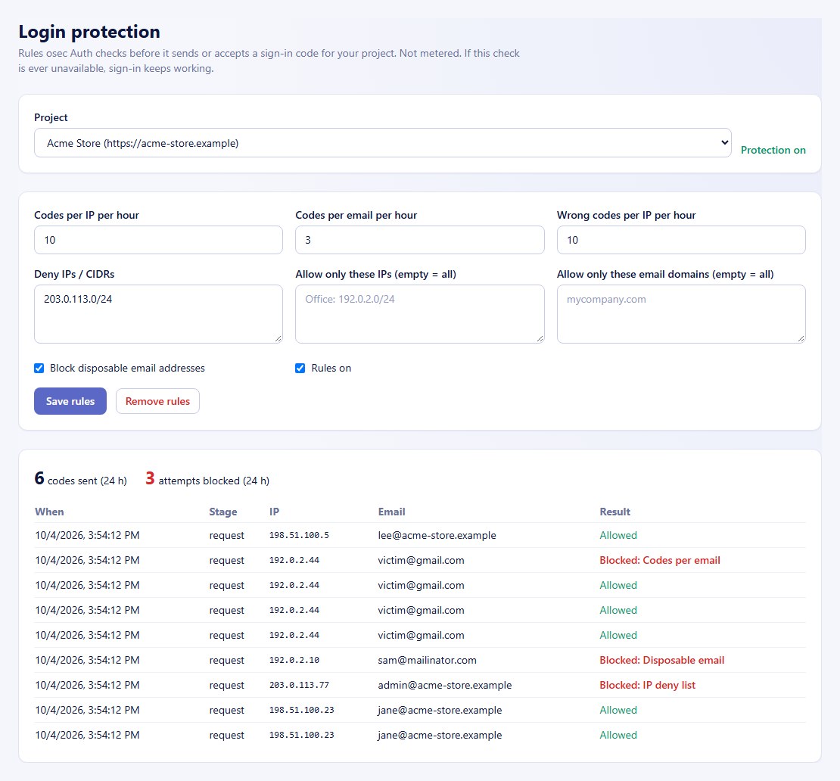Click the Email column header

[x=391, y=512]
